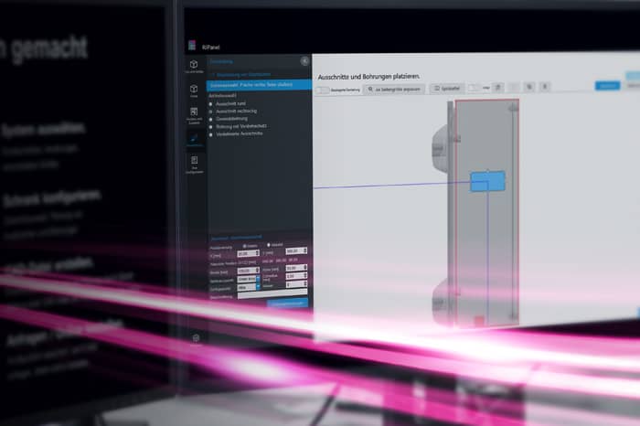The height and width of the screenshot is (426, 640).
Task: Expand the Bearbeitung von Ausschnitten section
Action: tap(240, 75)
